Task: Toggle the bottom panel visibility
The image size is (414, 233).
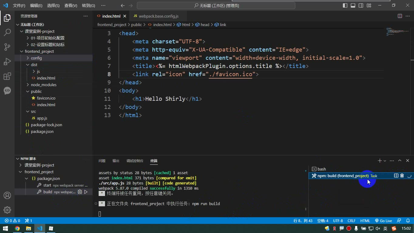Action: pos(353,5)
